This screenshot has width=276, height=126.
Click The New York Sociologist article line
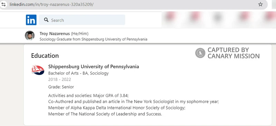[x=134, y=102]
